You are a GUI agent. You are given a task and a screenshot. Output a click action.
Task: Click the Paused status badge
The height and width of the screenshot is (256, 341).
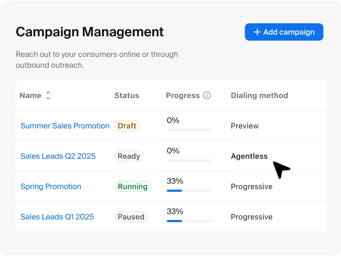(x=131, y=217)
